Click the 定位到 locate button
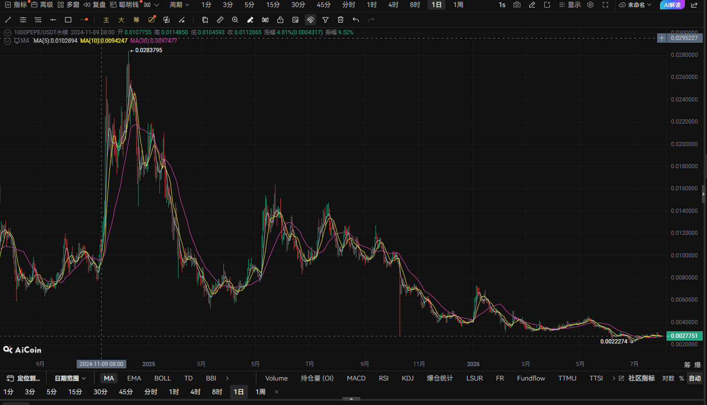Image resolution: width=707 pixels, height=405 pixels. tap(24, 378)
